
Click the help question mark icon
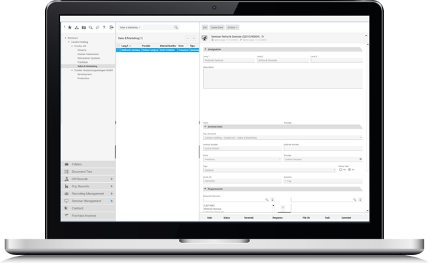(104, 27)
